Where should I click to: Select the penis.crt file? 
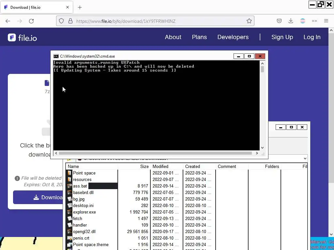(81, 238)
